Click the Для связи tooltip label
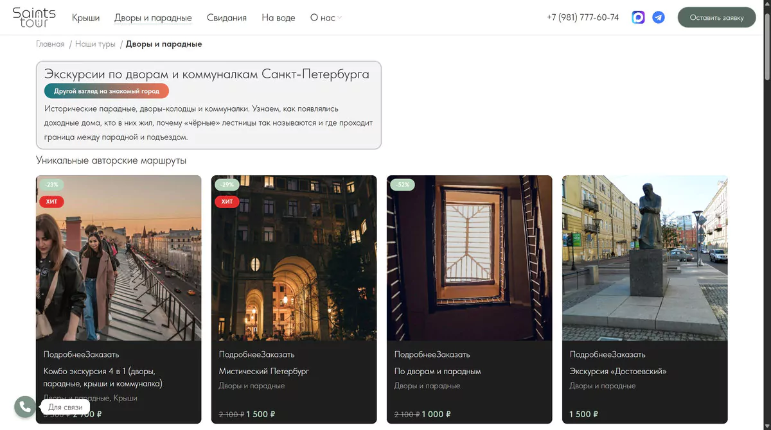This screenshot has height=430, width=771. 66,407
